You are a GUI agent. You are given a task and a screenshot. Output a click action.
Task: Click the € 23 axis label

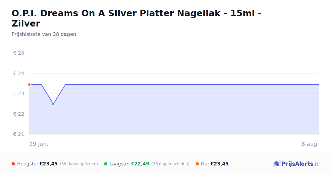click(19, 94)
